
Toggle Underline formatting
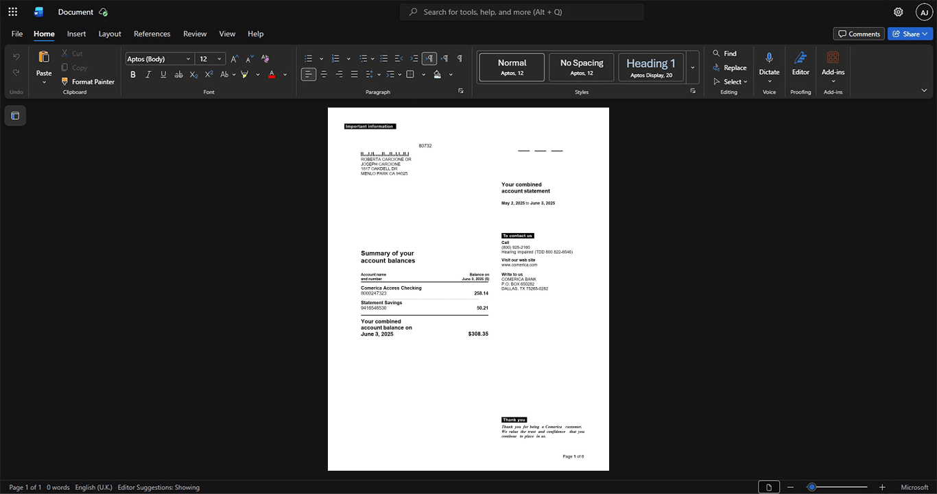pyautogui.click(x=163, y=74)
